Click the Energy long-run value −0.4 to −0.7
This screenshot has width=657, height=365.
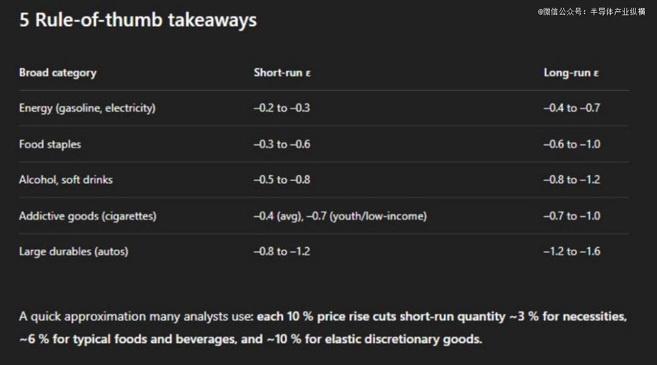(571, 108)
